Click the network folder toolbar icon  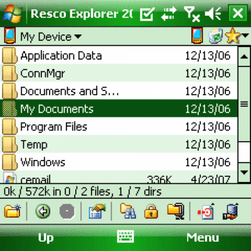176,211
